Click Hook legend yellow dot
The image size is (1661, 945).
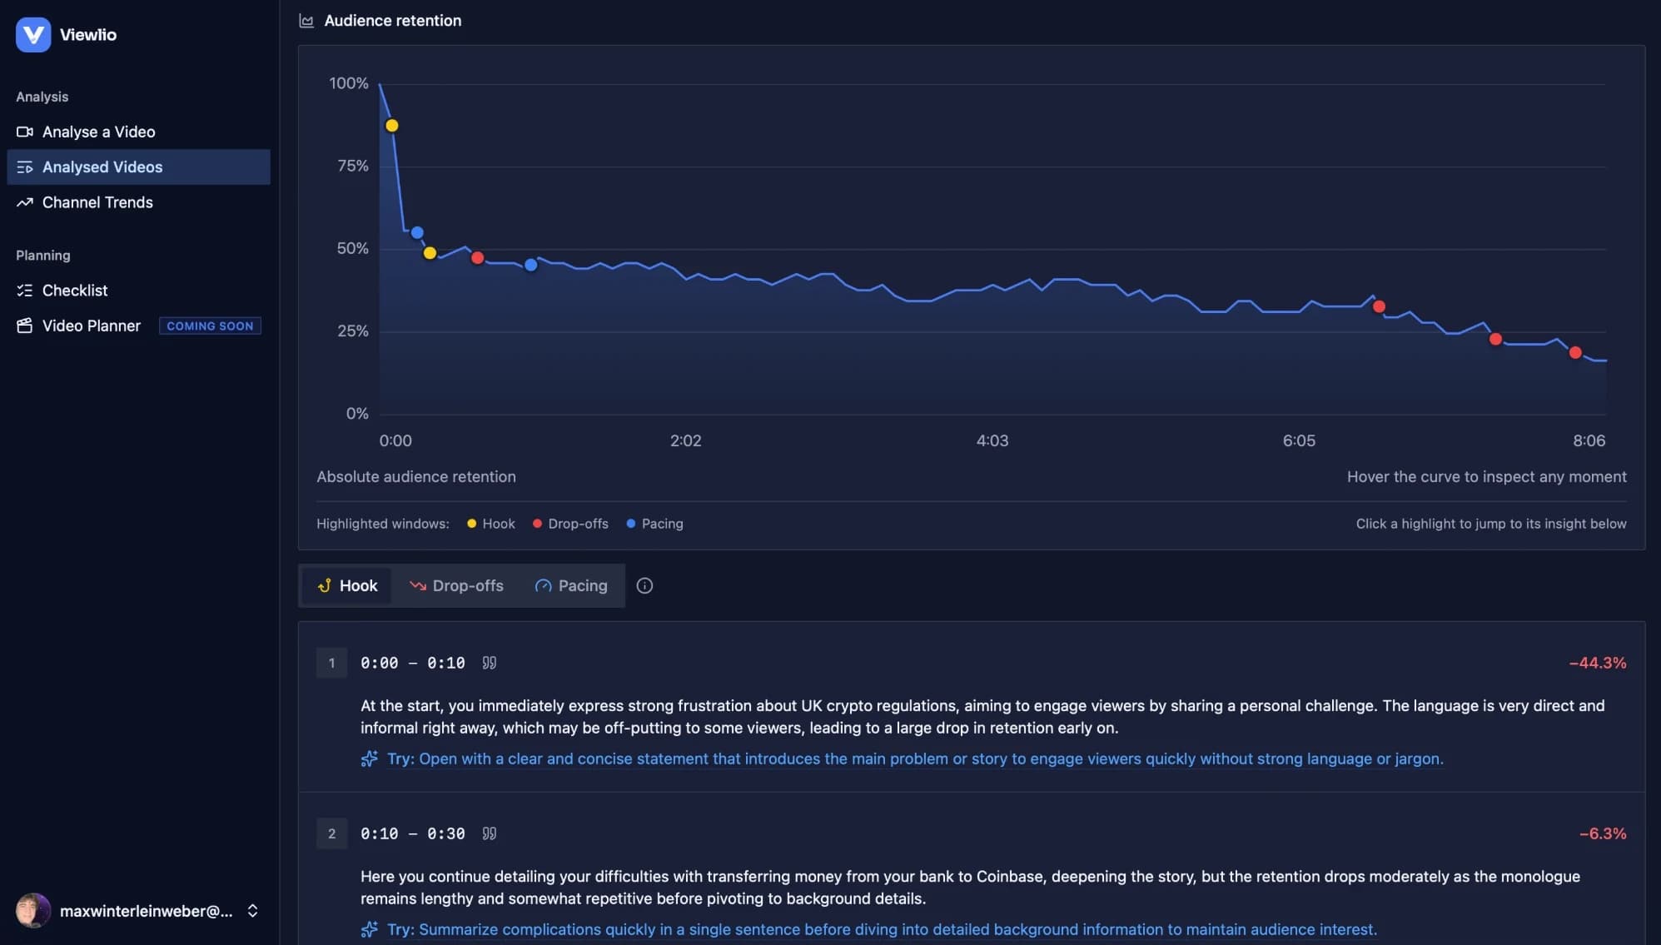click(471, 524)
